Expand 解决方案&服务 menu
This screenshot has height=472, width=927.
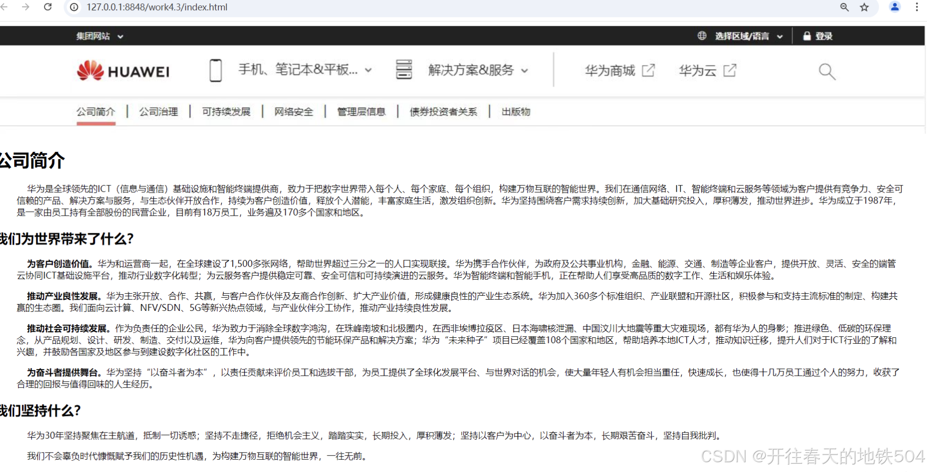(x=478, y=70)
